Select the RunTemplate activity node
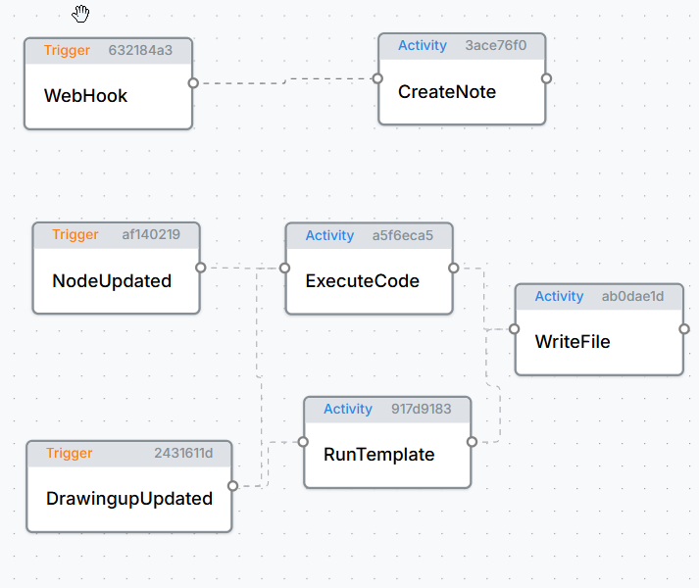 coord(387,455)
